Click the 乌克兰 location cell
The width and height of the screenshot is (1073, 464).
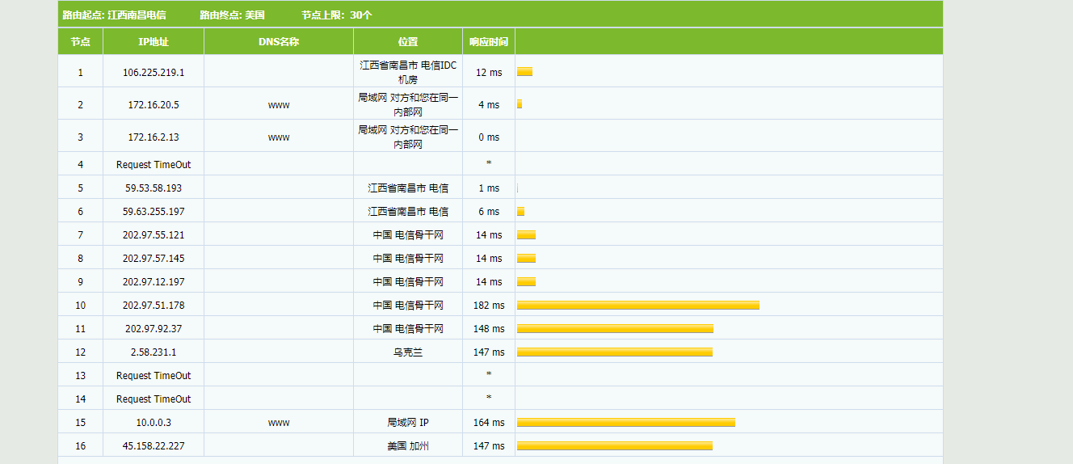coord(408,352)
